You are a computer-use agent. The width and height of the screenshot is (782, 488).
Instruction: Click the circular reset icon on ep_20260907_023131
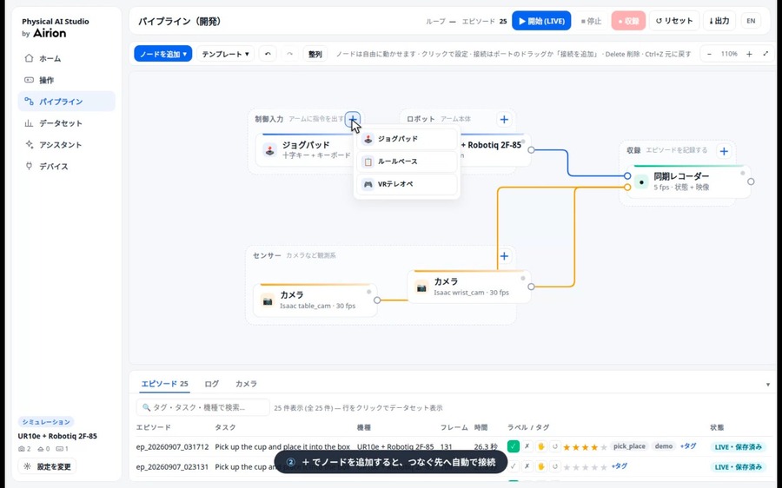tap(555, 466)
